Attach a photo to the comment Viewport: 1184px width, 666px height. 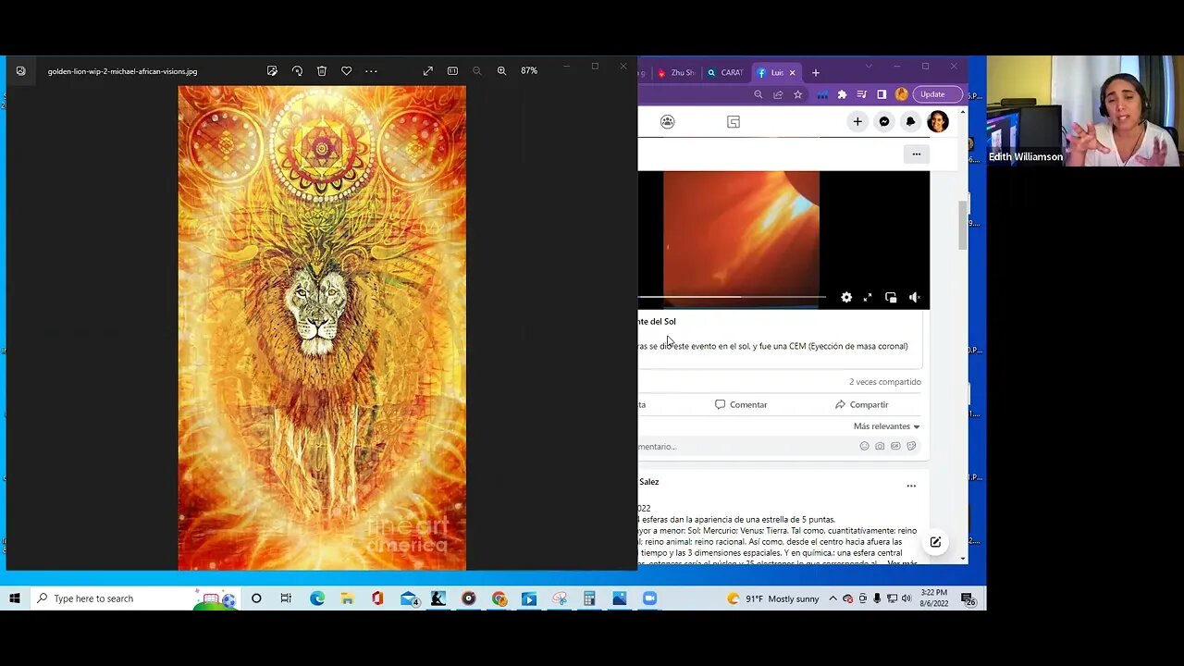(880, 446)
